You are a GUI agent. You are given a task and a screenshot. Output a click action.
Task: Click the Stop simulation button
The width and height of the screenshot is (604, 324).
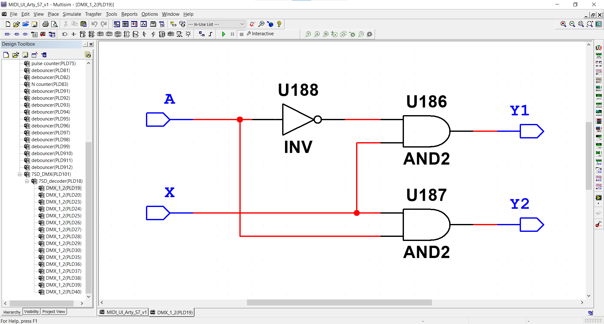(241, 34)
